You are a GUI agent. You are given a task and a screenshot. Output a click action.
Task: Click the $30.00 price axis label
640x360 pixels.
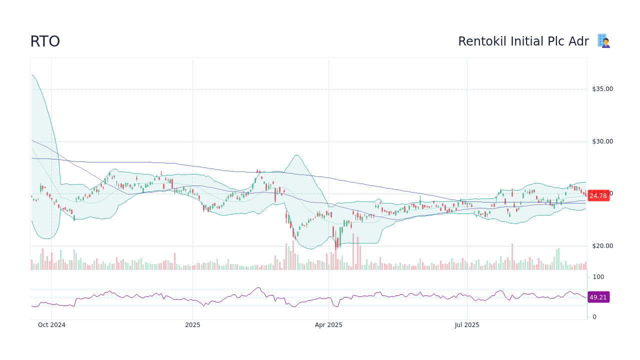[x=602, y=141]
